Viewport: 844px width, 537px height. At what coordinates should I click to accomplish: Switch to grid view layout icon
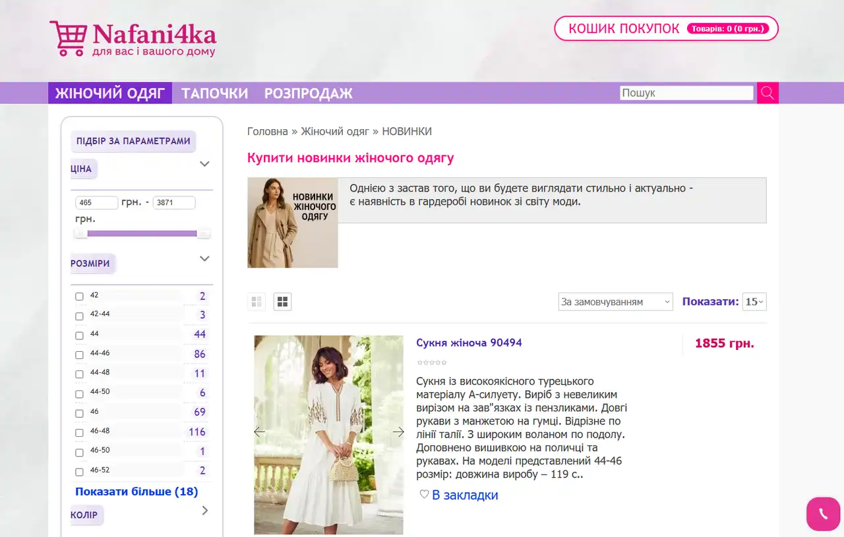click(x=283, y=302)
